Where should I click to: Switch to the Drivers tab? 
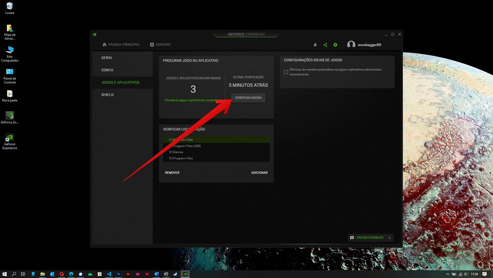coord(160,45)
